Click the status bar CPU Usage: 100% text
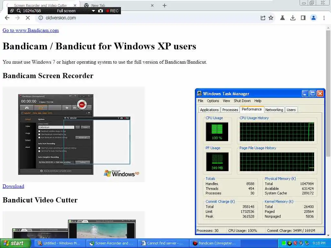 242,231
